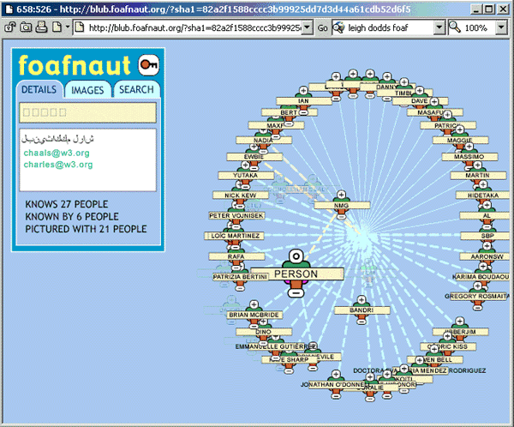Viewport: 514px width, 427px height.
Task: Select the BANDRI person node
Action: (x=362, y=310)
